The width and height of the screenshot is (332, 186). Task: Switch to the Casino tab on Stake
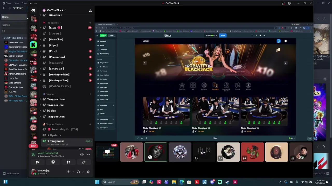coord(103,35)
